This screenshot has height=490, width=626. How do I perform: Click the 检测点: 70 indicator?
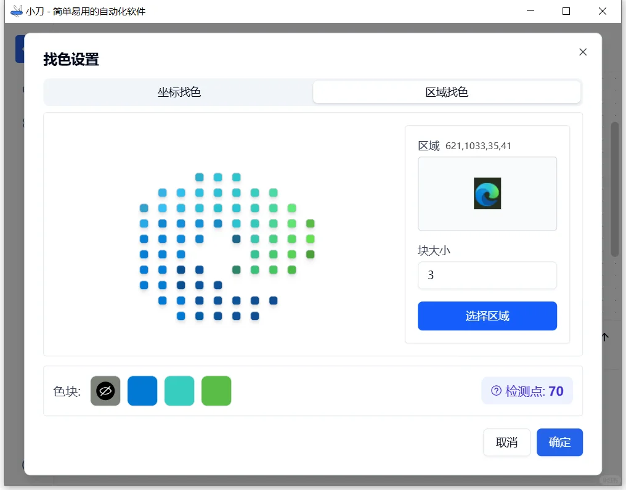pyautogui.click(x=527, y=390)
